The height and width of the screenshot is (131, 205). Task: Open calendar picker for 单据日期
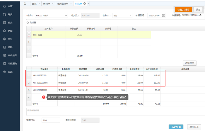[163, 15]
